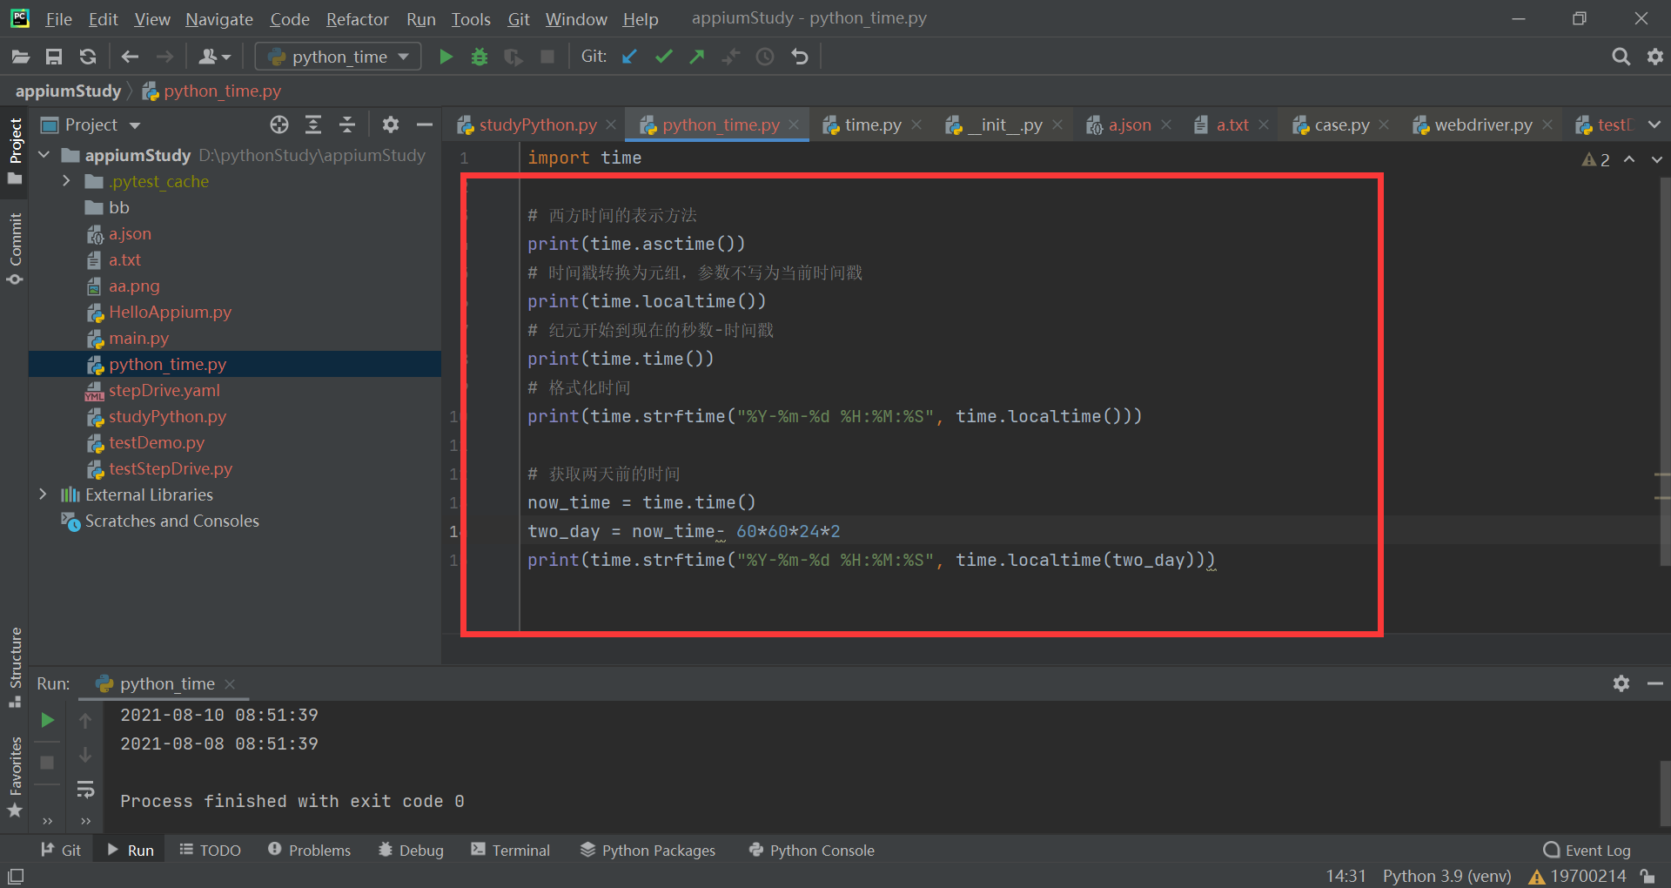Update project via Git blue arrow
Image resolution: width=1671 pixels, height=888 pixels.
630,57
